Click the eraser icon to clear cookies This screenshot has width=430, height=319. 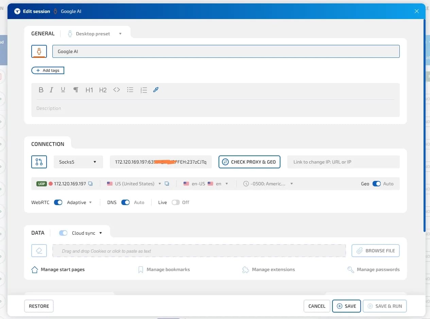[39, 251]
